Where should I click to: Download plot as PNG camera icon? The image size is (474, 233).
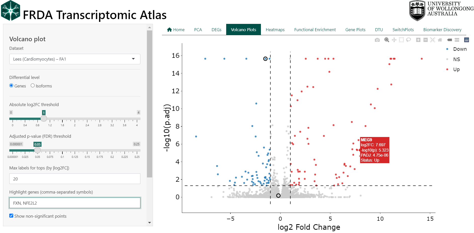tap(377, 40)
